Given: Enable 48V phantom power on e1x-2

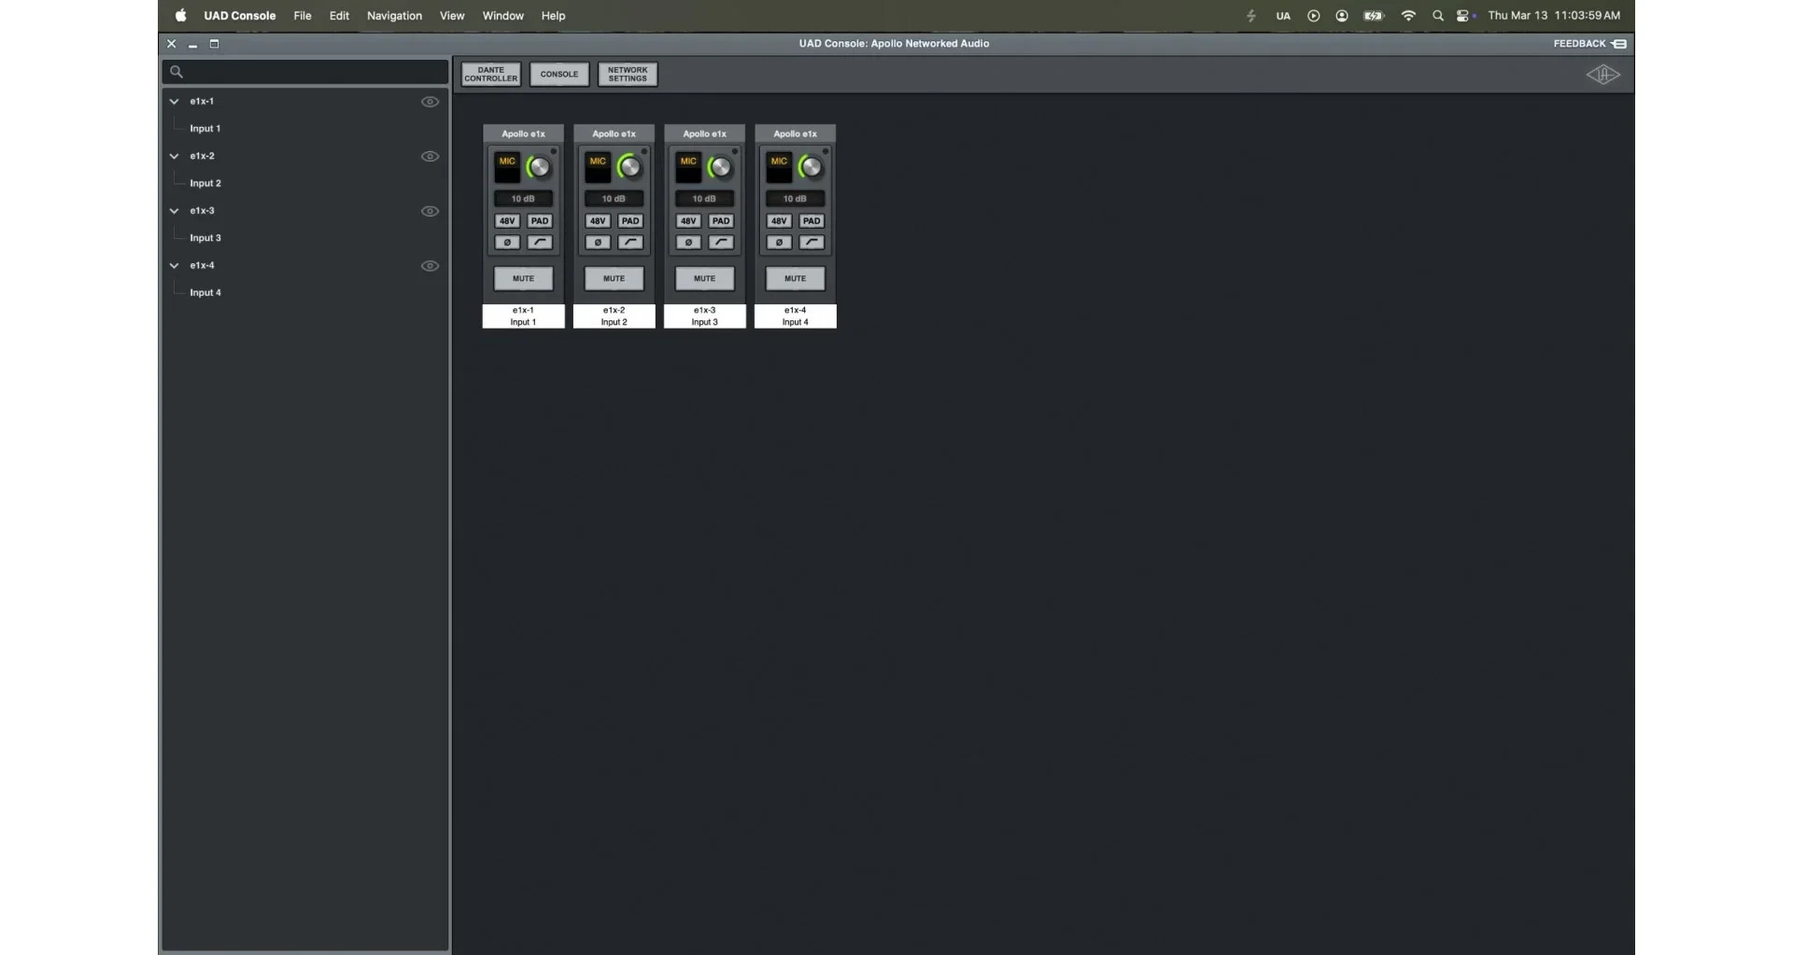Looking at the screenshot, I should coord(598,221).
